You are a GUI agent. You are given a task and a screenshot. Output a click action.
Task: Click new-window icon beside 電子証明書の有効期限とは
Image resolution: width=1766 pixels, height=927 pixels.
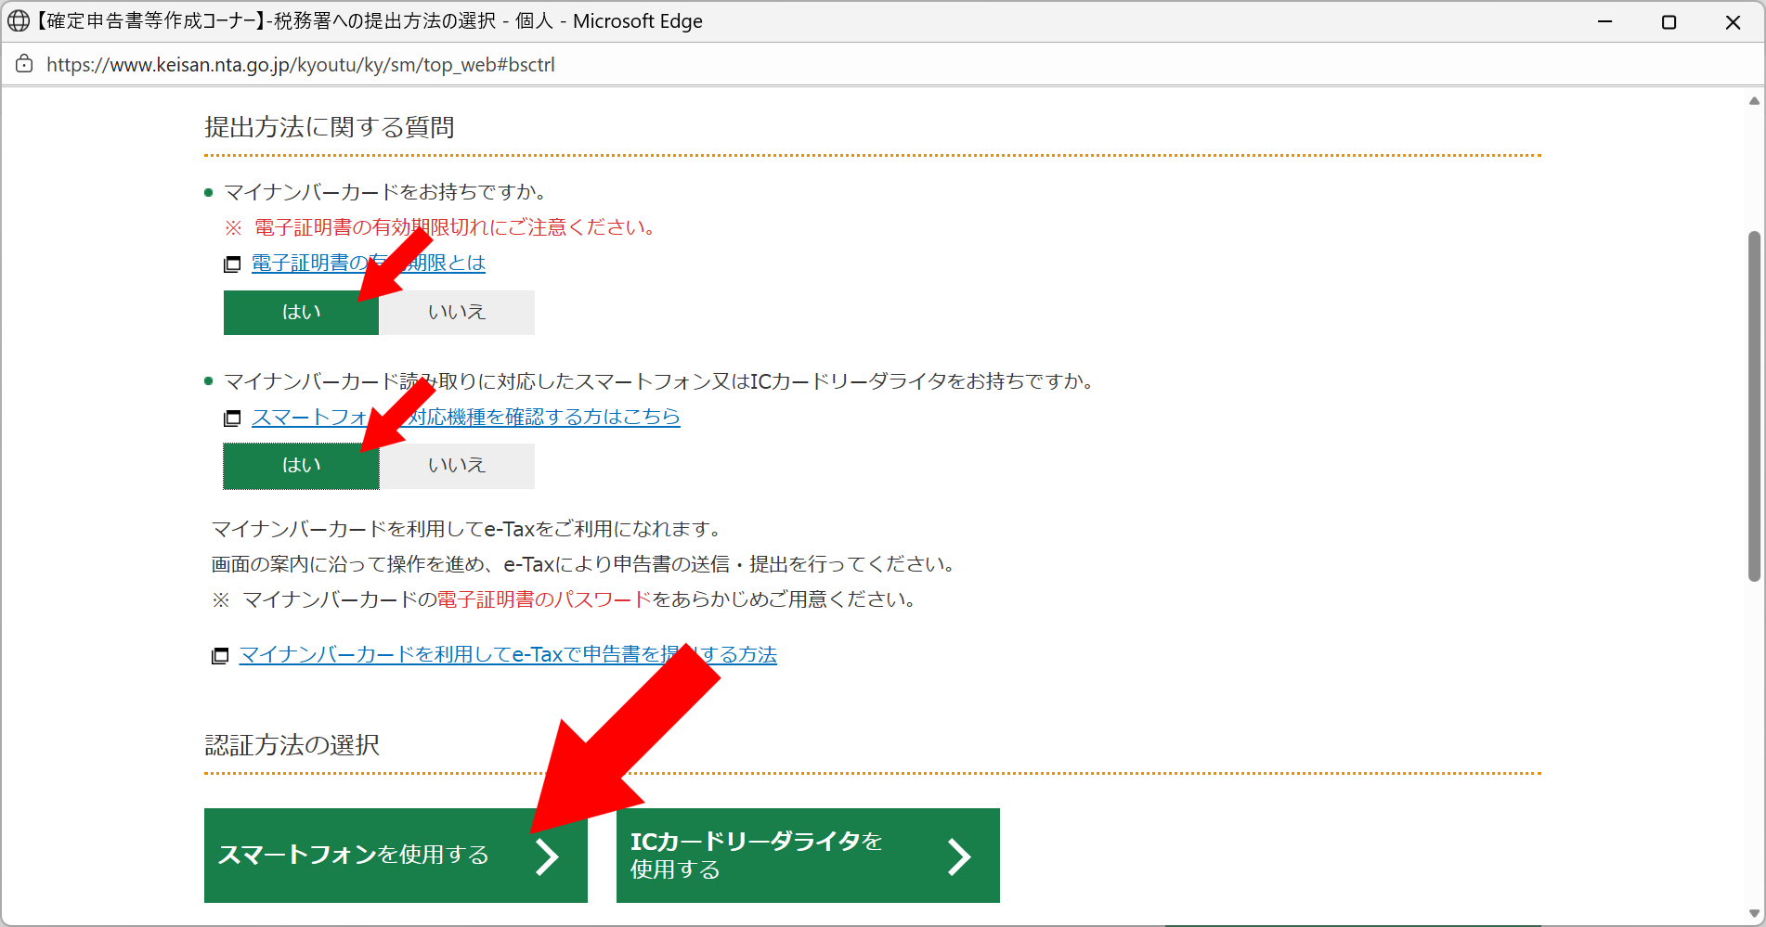tap(232, 264)
